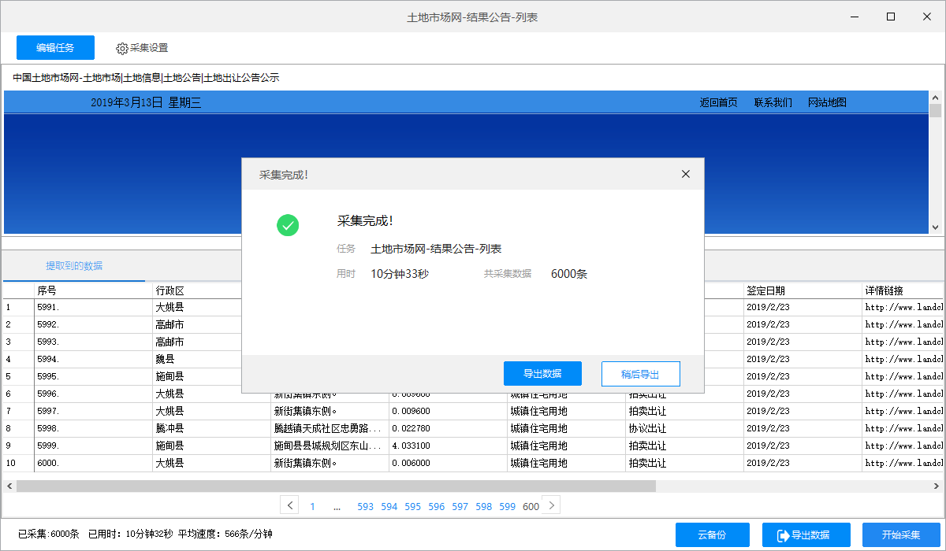Select current page 600
The width and height of the screenshot is (946, 551).
tap(531, 507)
